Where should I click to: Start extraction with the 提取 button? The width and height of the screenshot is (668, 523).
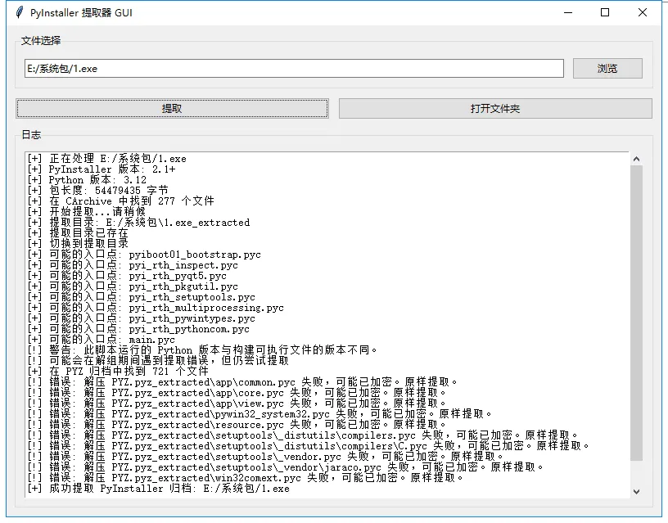click(172, 109)
